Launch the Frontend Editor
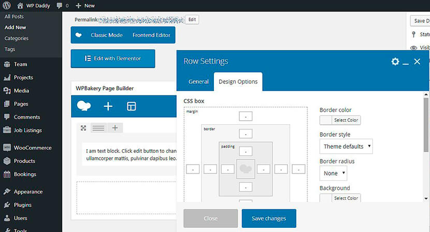Image resolution: width=430 pixels, height=232 pixels. tap(151, 35)
